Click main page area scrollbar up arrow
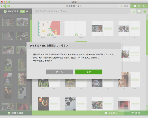The width and height of the screenshot is (148, 118). click(x=147, y=17)
